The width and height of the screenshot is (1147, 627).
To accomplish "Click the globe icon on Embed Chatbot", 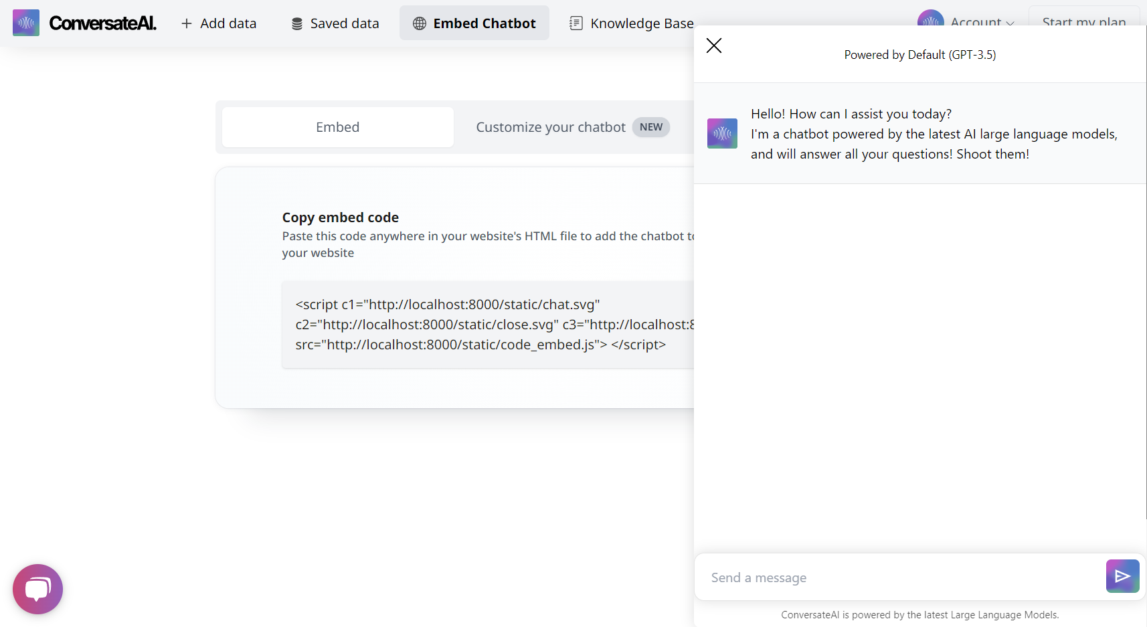I will tap(420, 23).
